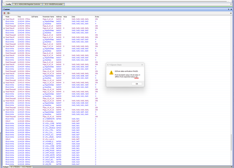Viewport: 234px width, 168px height.
Task: Sort by the Address column header
Action: click(59, 17)
